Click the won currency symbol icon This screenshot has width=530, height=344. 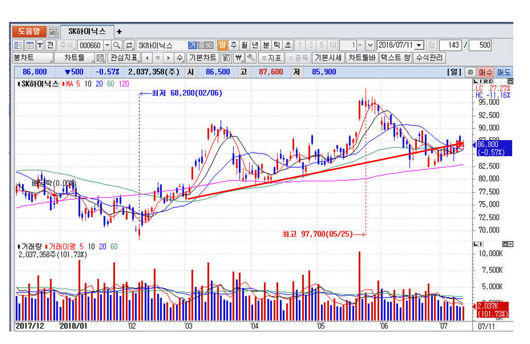click(x=239, y=58)
